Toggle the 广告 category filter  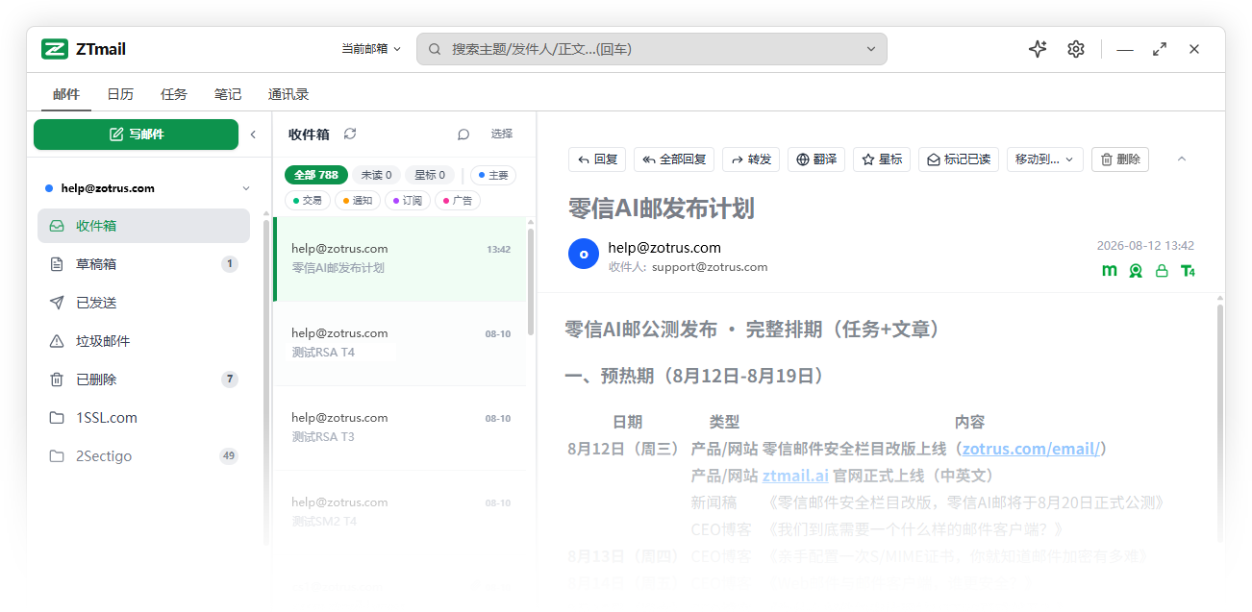458,201
